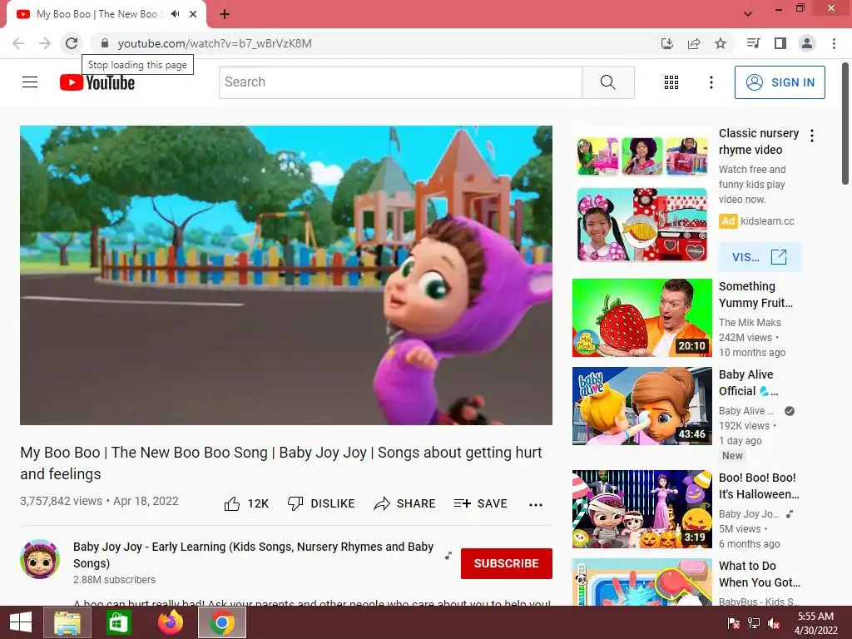Screen dimensions: 852x639
Task: Open ad options menu for Classic nursery rhyme
Action: [x=812, y=136]
